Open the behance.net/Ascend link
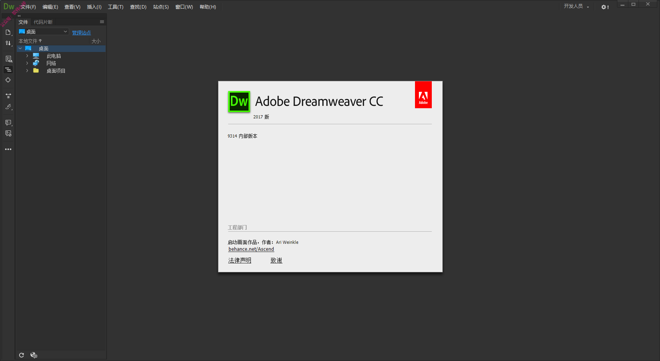The width and height of the screenshot is (660, 361). 251,249
